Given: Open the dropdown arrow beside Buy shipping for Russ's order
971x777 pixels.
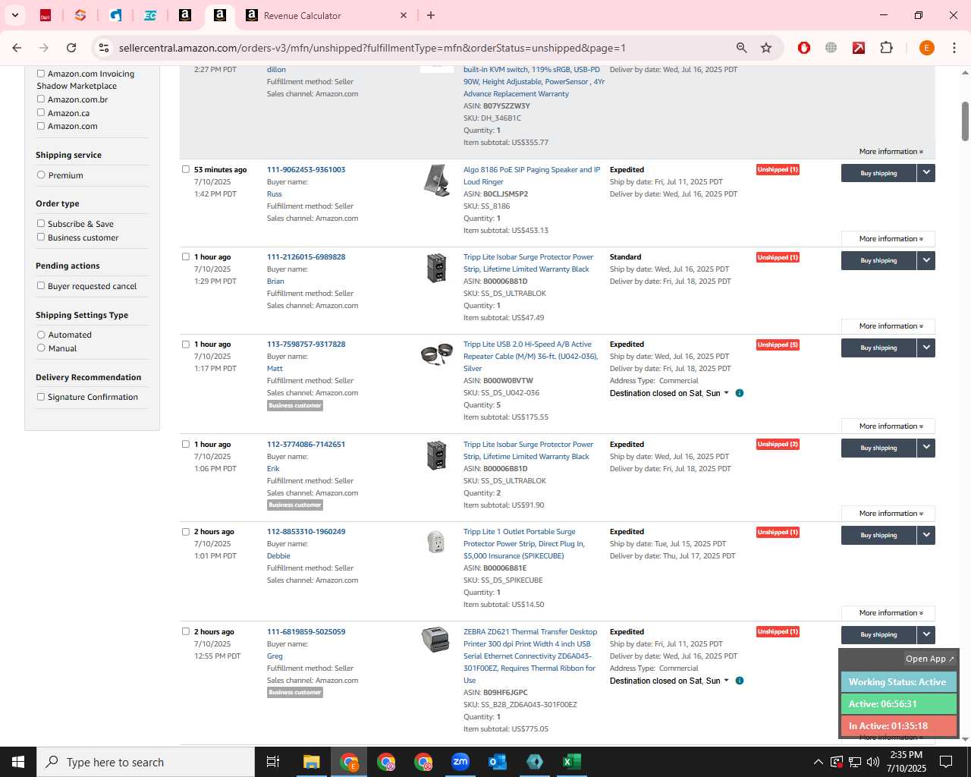Looking at the screenshot, I should coord(926,173).
